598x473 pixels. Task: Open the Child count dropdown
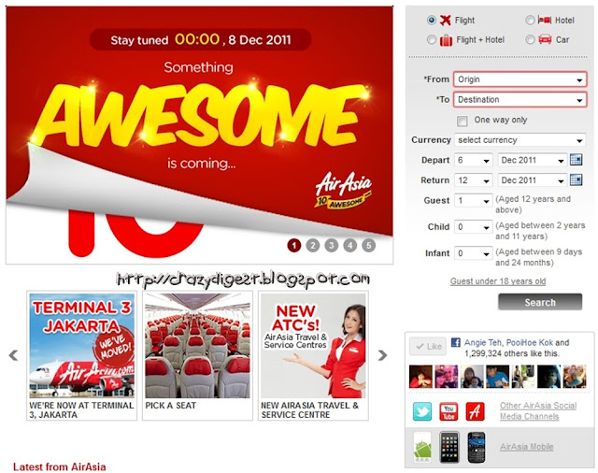(x=474, y=227)
